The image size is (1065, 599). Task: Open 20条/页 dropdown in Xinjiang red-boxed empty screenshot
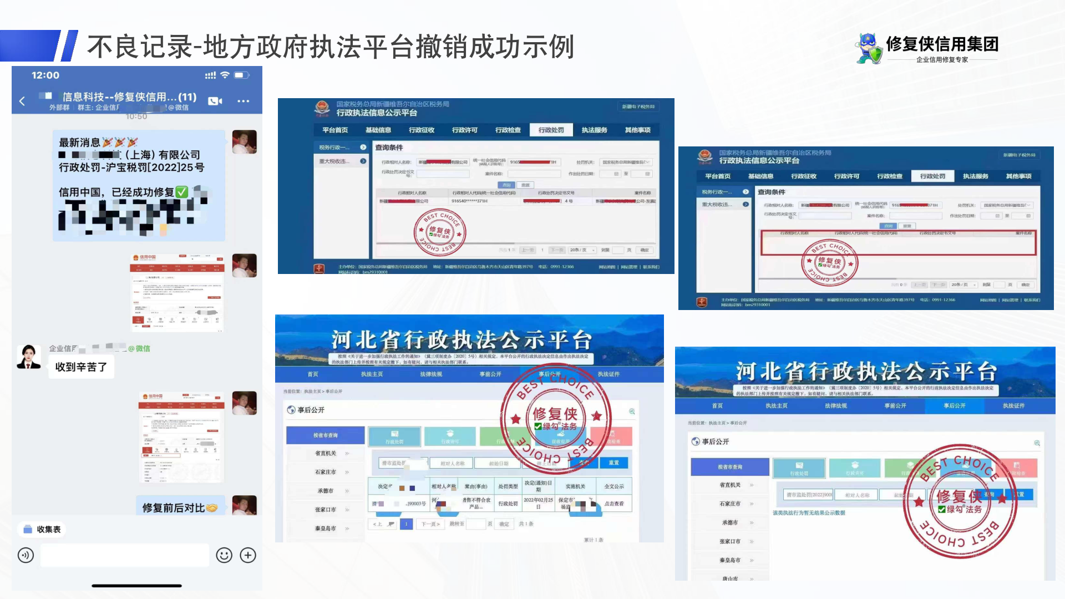[963, 285]
